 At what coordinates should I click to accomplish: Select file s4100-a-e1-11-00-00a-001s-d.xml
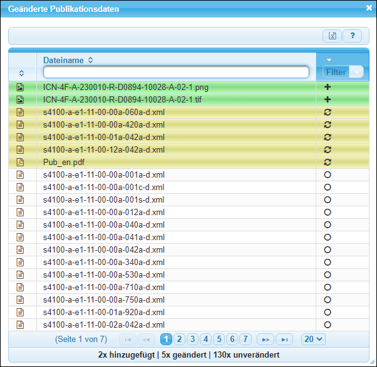coord(103,199)
